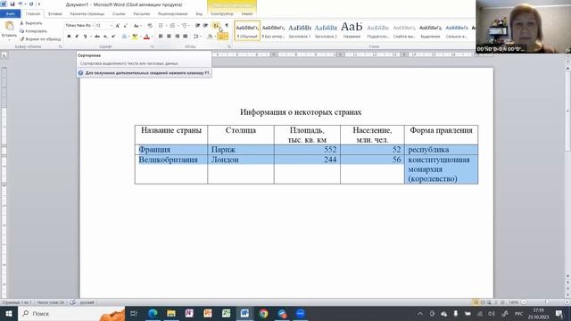Click the spell check icon in status bar

[73, 302]
